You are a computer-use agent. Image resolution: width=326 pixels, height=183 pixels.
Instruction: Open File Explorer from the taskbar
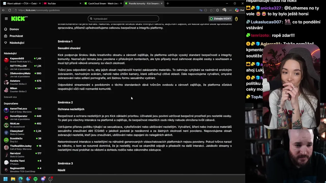13,179
